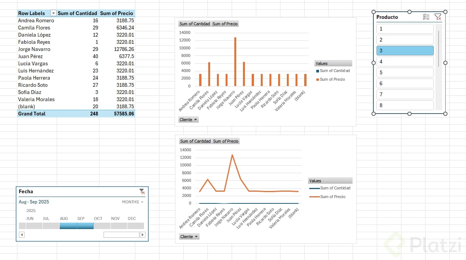Select the Daniela López row label
The image size is (466, 260).
tap(34, 35)
